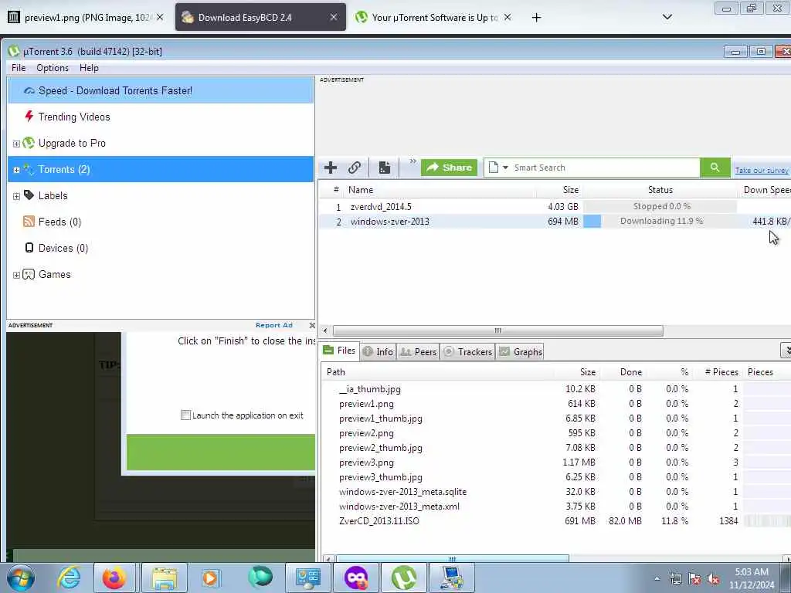Expand the toolbar overflow chevron
791x593 pixels.
click(412, 161)
